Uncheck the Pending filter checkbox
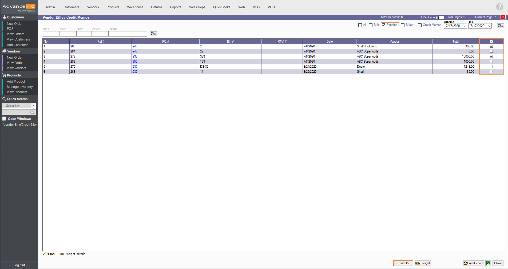The width and height of the screenshot is (508, 269). click(x=384, y=25)
